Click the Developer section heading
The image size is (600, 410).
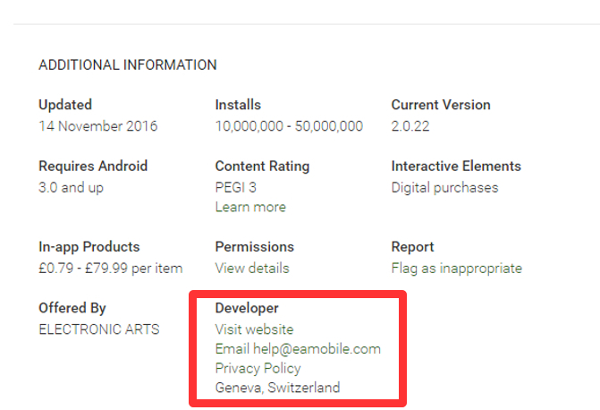247,308
